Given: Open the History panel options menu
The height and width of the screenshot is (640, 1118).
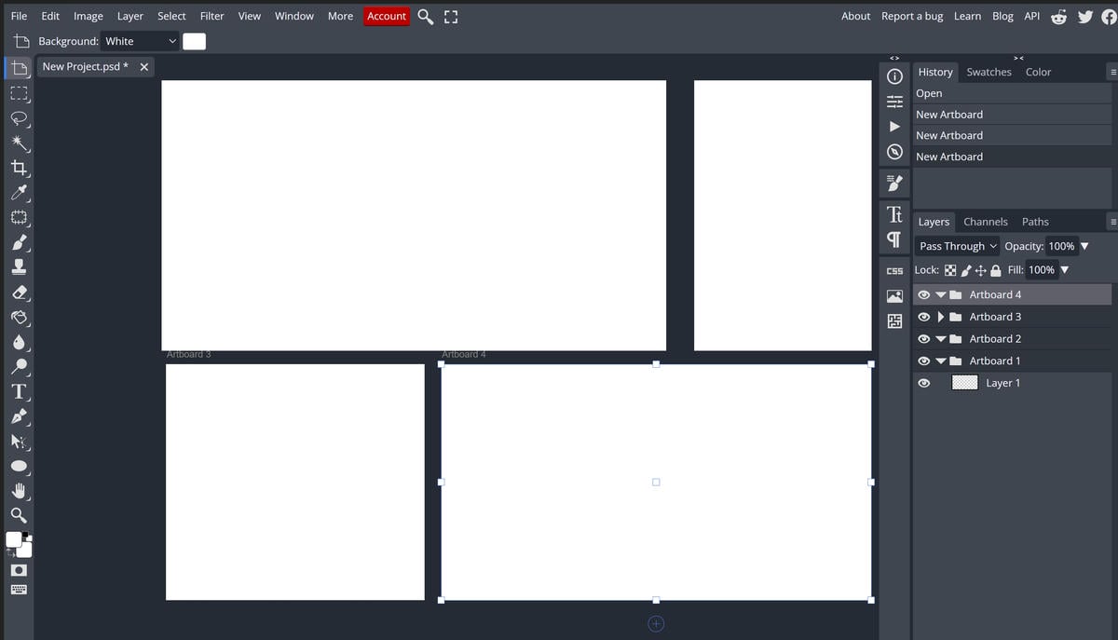Looking at the screenshot, I should (1112, 72).
